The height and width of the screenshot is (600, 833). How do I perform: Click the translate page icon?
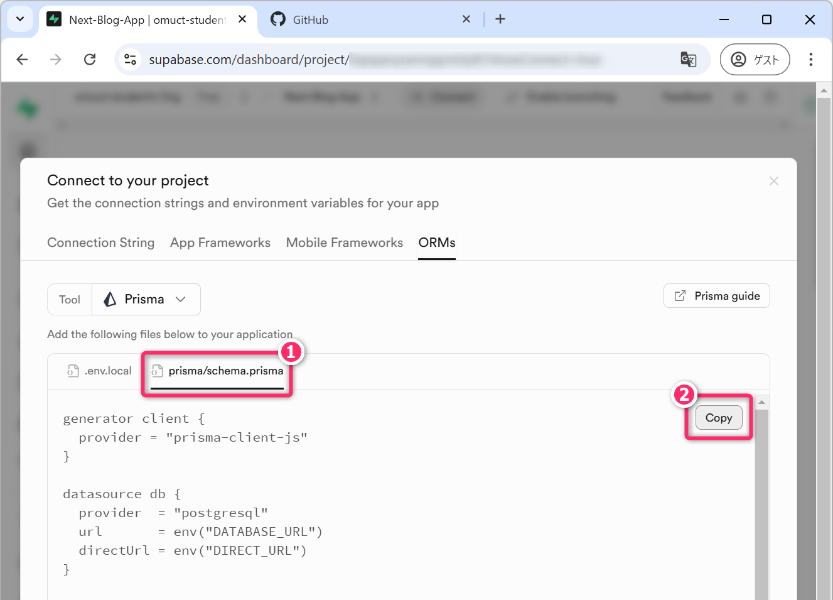pos(688,60)
